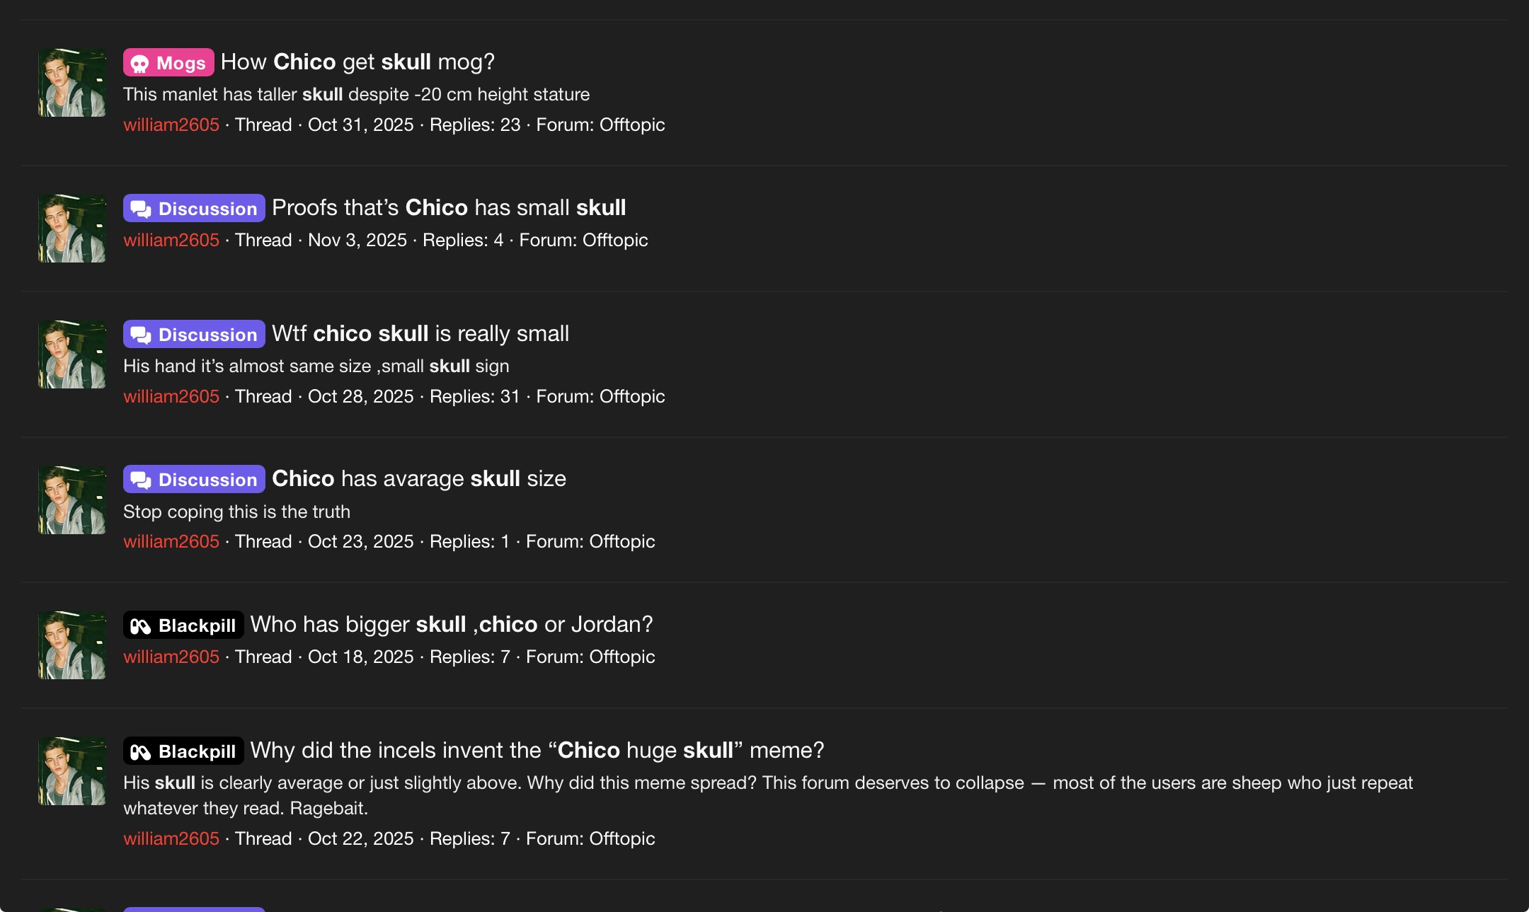This screenshot has height=912, width=1529.
Task: Open Offtopic forum link on the Oct 28, 2025 thread
Action: point(632,397)
